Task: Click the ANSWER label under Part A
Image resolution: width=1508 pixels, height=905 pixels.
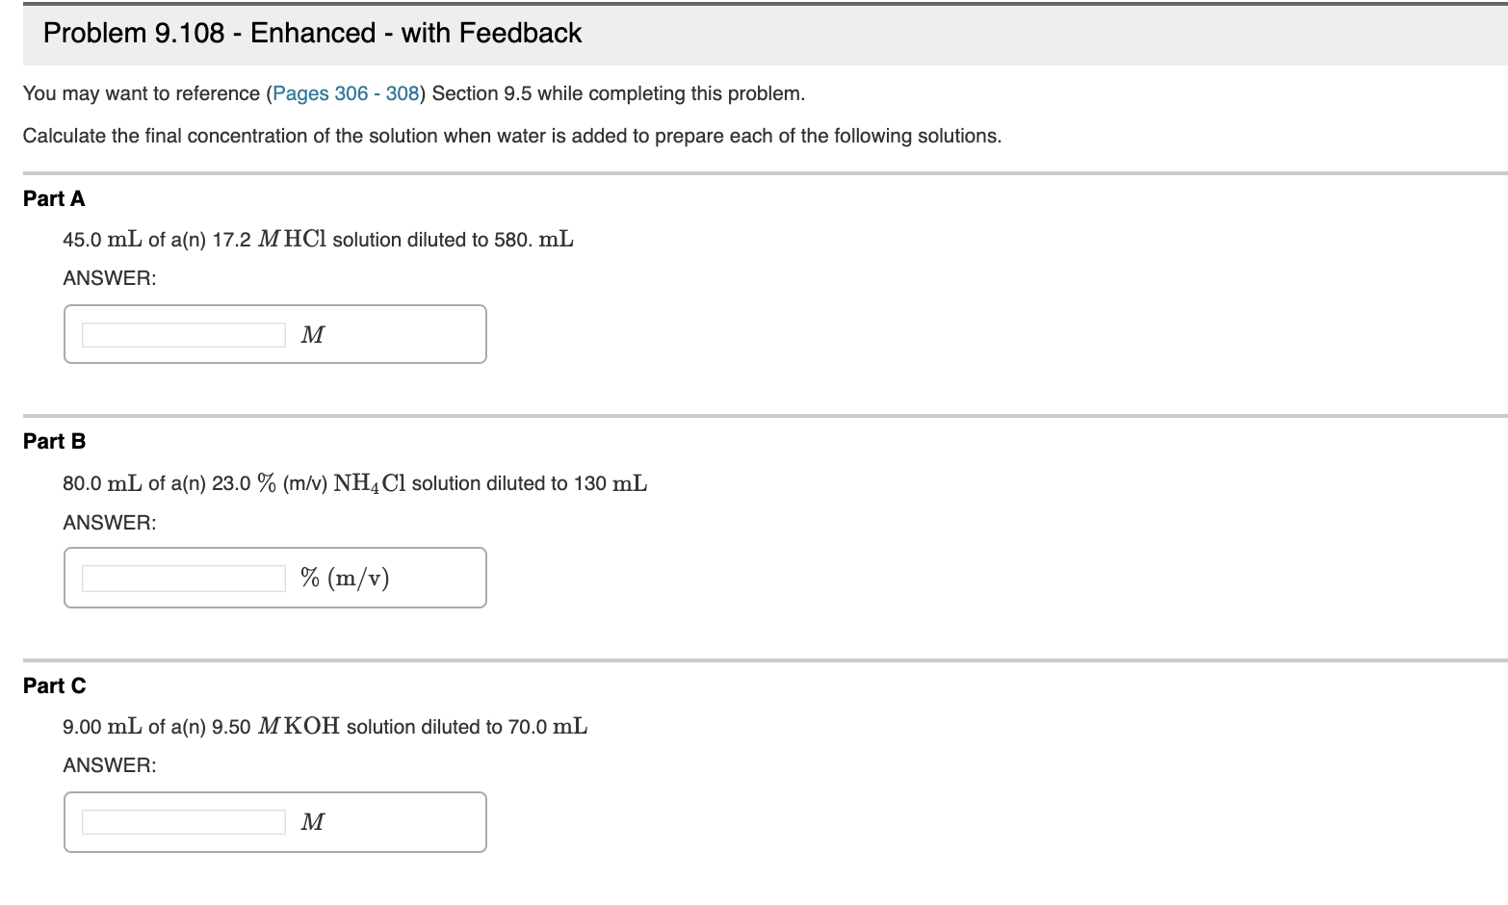Action: coord(109,278)
